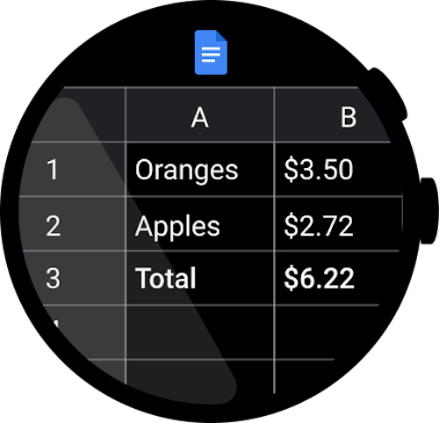Click the bottom empty cell in column A

point(200,378)
